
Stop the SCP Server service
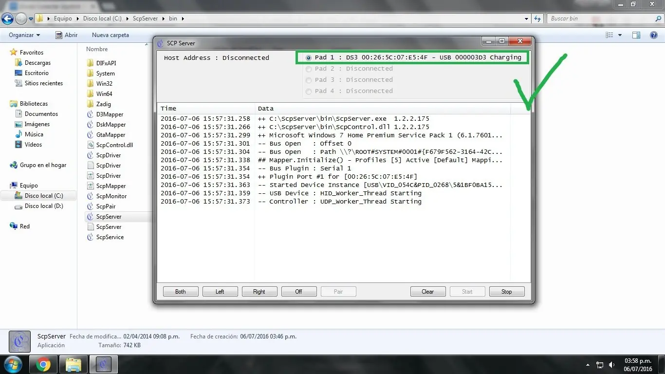[x=507, y=292]
